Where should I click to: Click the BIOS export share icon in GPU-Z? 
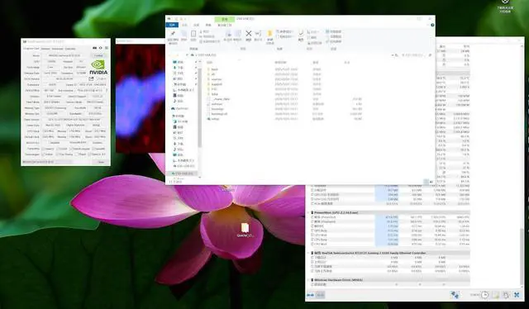point(91,78)
